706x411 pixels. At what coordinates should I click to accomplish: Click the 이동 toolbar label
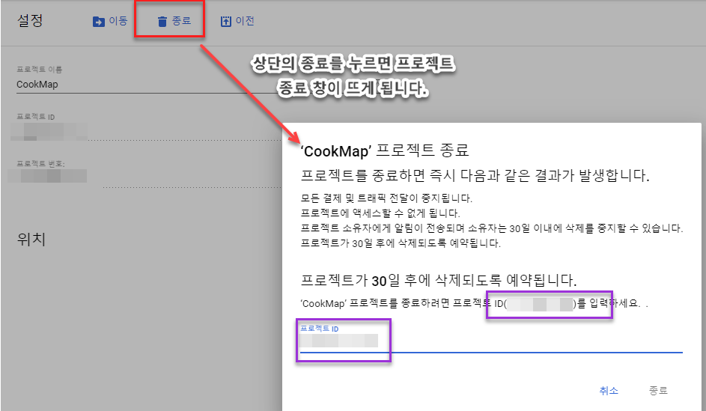point(118,21)
